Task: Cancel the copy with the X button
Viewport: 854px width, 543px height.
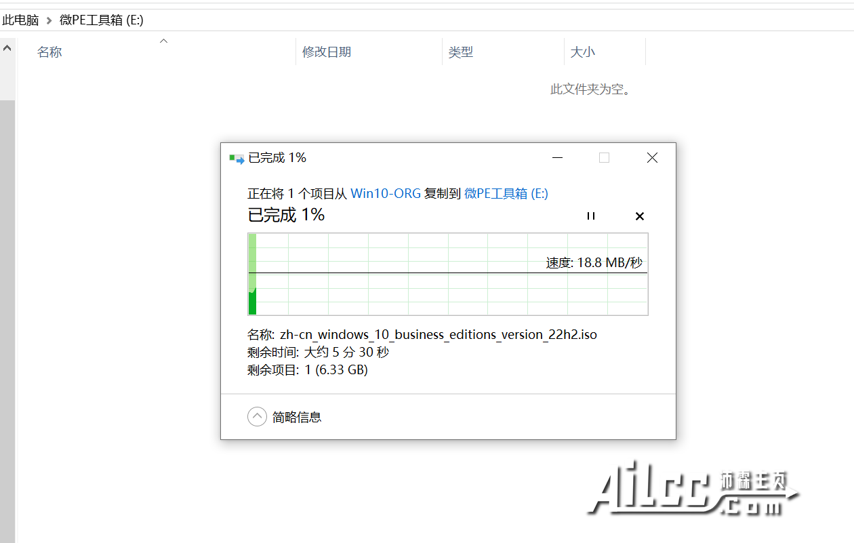Action: click(639, 216)
